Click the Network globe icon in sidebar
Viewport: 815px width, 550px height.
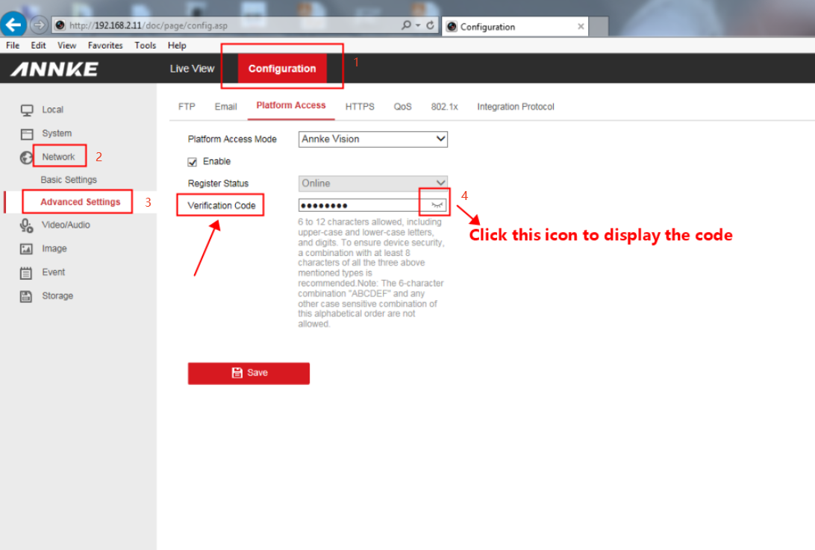[27, 157]
